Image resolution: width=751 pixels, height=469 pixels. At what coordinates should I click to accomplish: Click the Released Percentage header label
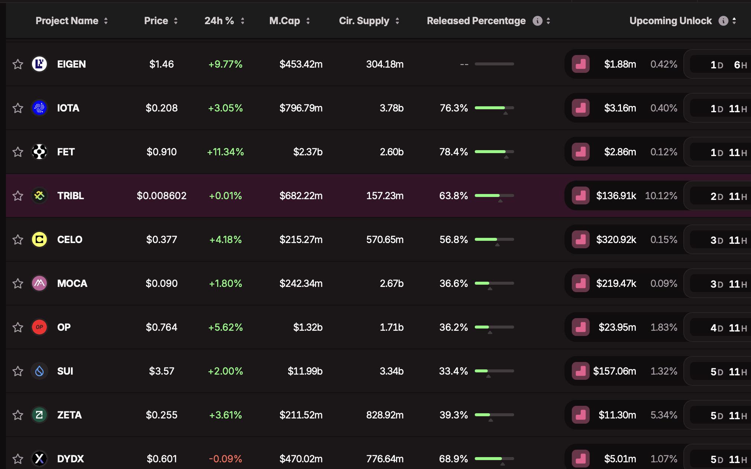[x=476, y=21]
